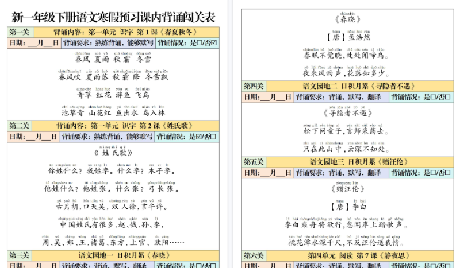Click header 第一单元 识字 第1课《春夏秋冬》
Screen dimensions: 460x268
[x=126, y=32]
